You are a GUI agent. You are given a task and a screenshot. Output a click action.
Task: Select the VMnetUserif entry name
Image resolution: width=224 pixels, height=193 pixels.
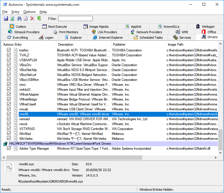(28, 104)
